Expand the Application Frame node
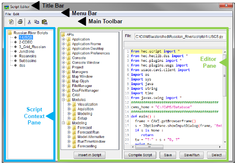 point(64,44)
